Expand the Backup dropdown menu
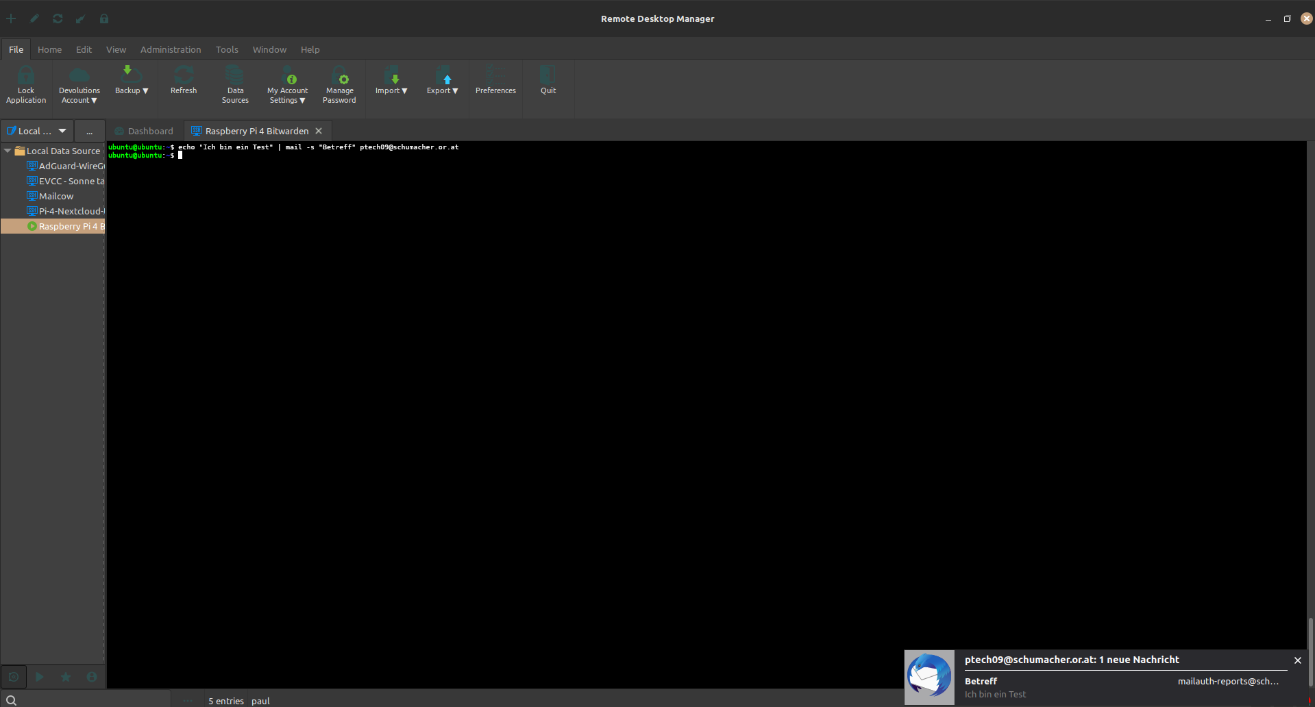1315x707 pixels. pyautogui.click(x=132, y=90)
